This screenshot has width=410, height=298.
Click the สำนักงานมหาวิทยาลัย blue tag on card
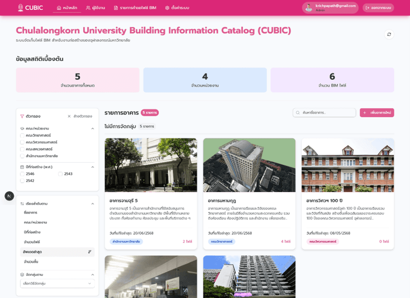click(x=126, y=242)
